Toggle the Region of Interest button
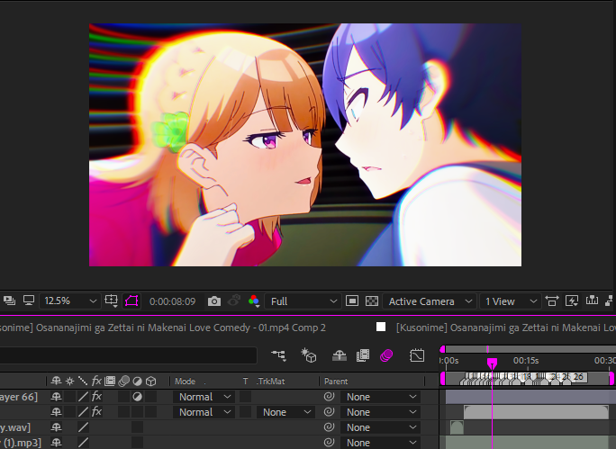This screenshot has height=449, width=616. coord(351,301)
